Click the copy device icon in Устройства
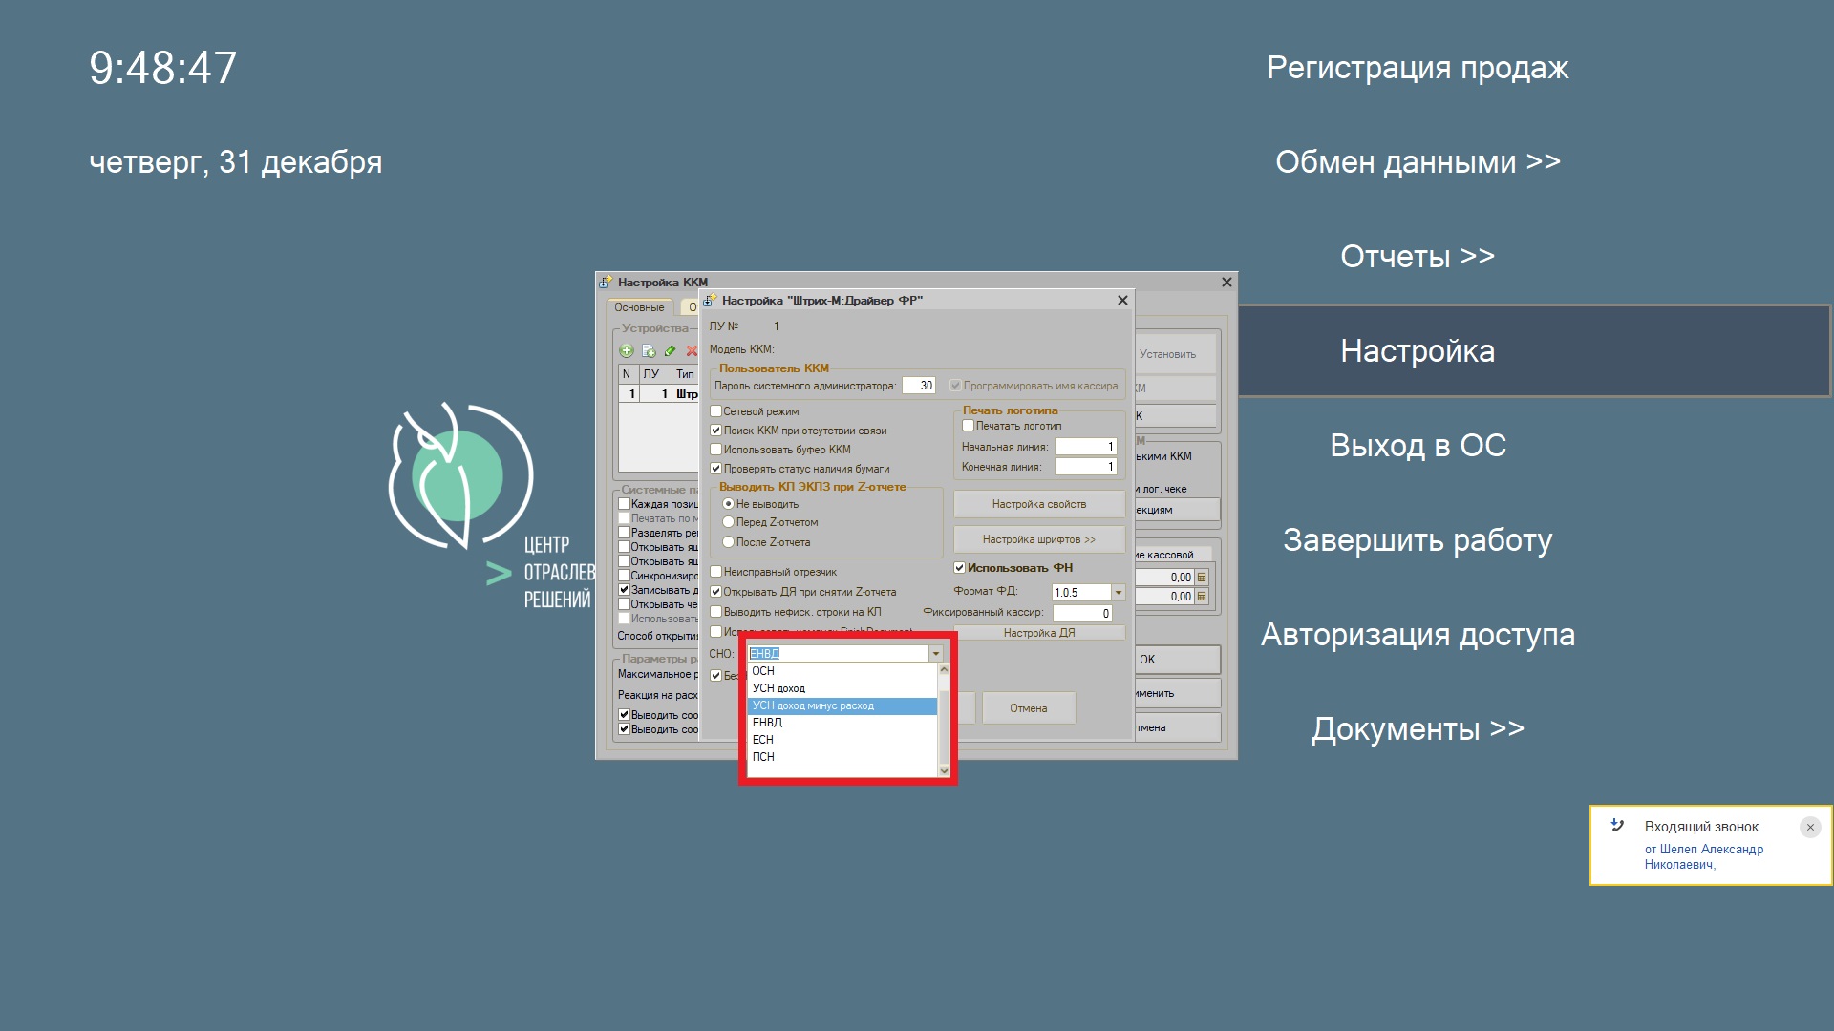The width and height of the screenshot is (1834, 1031). [649, 351]
